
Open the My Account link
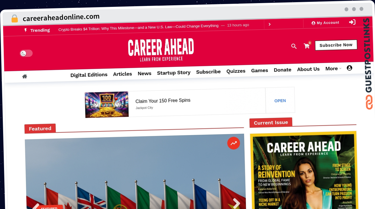coord(325,23)
